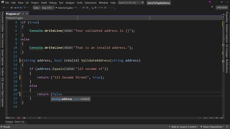Open the Toolbox side panel
Viewport: 230px width, 129px height.
click(x=3, y=72)
